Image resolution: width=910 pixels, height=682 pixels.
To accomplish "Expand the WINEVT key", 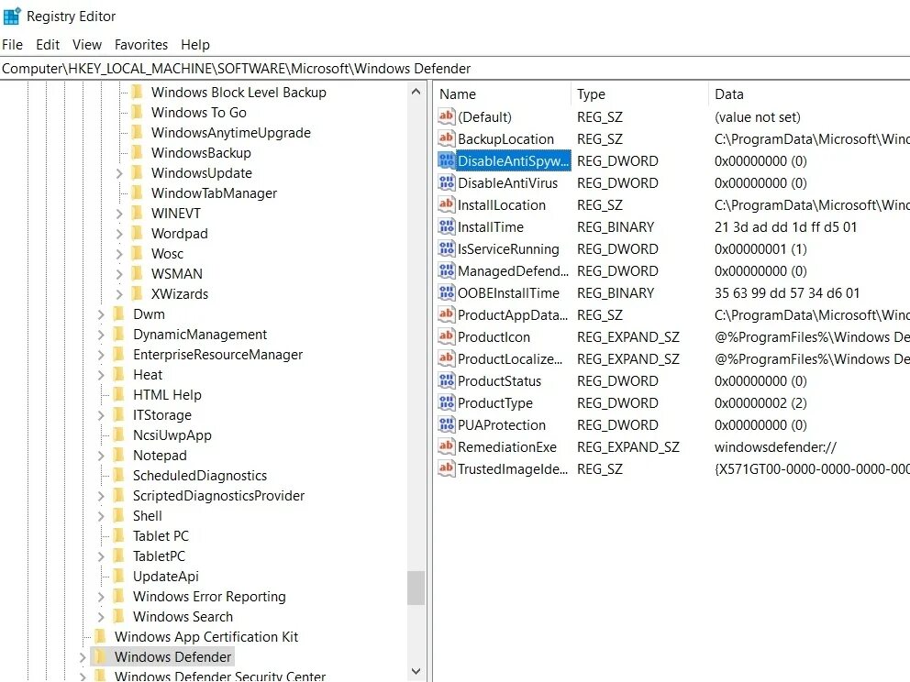I will tap(119, 214).
